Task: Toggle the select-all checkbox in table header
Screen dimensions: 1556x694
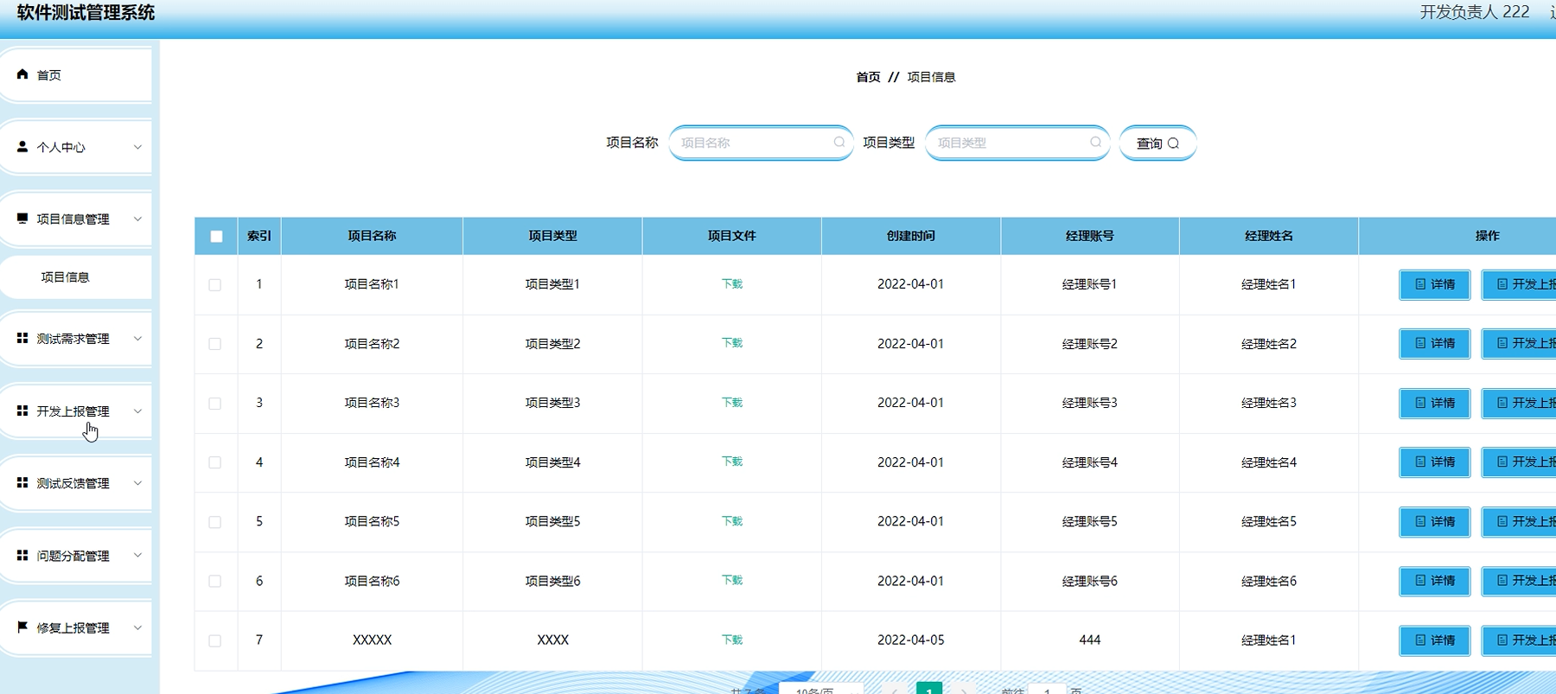Action: (216, 236)
